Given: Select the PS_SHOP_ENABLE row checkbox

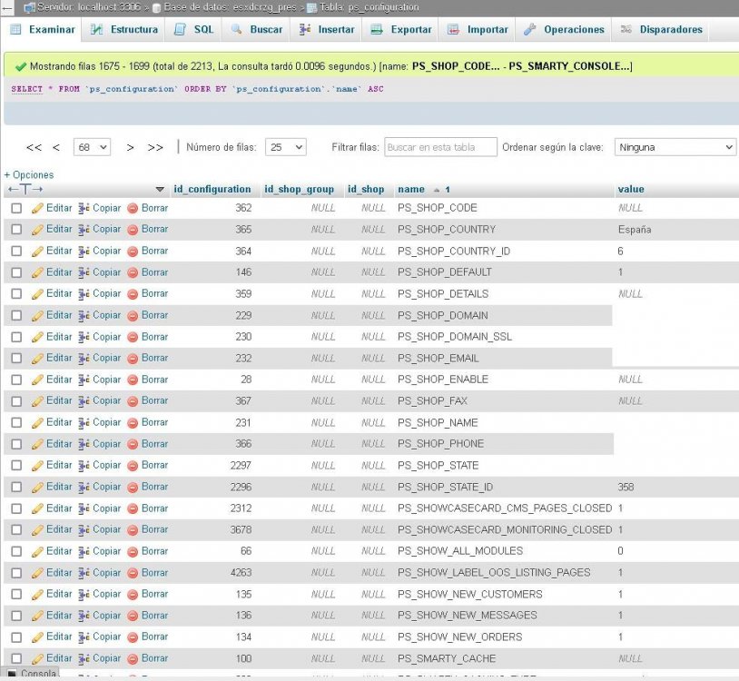Looking at the screenshot, I should [x=16, y=380].
